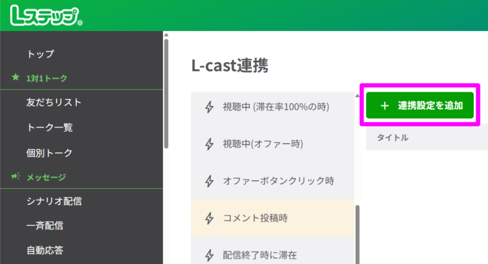Go to トーク一覧 page
This screenshot has height=264, width=488.
[50, 127]
